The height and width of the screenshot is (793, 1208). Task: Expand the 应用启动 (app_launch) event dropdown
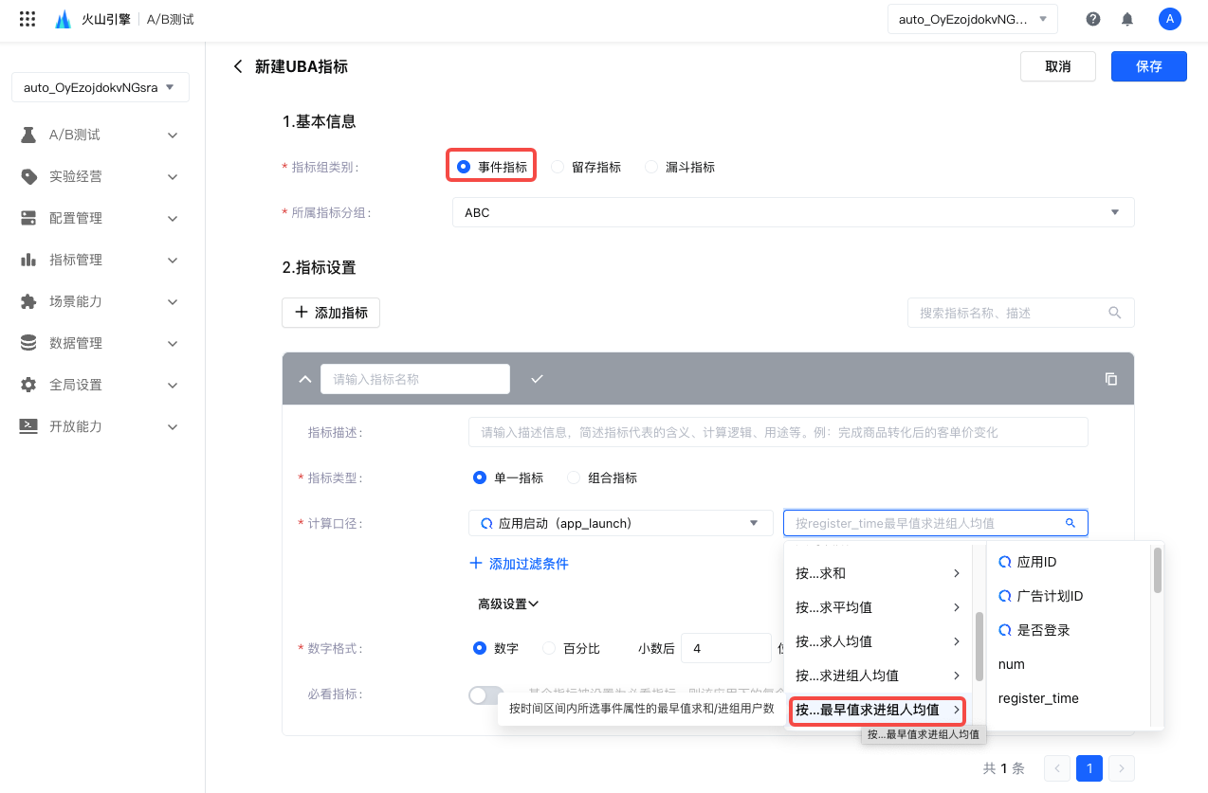pyautogui.click(x=620, y=523)
